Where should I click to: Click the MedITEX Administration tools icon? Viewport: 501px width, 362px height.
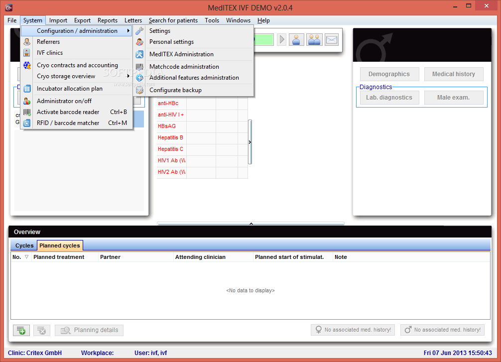point(139,54)
